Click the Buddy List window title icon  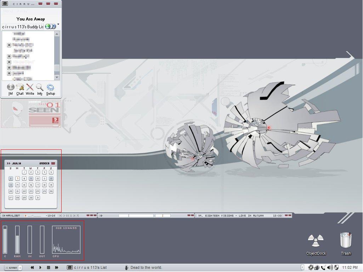click(x=5, y=4)
